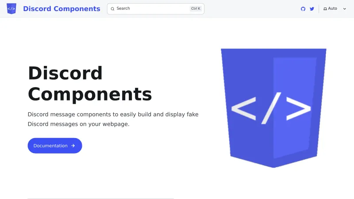Screen dimensions: 354x199
Task: Go to home via Discord Components header title
Action: (x=62, y=9)
